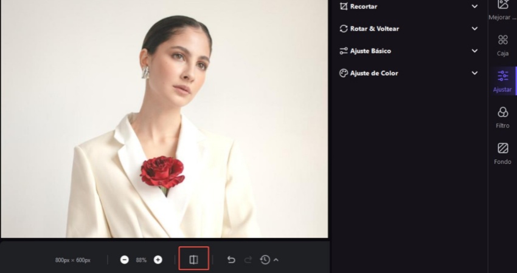The height and width of the screenshot is (273, 517).
Task: Redo the last undone edit
Action: click(248, 260)
